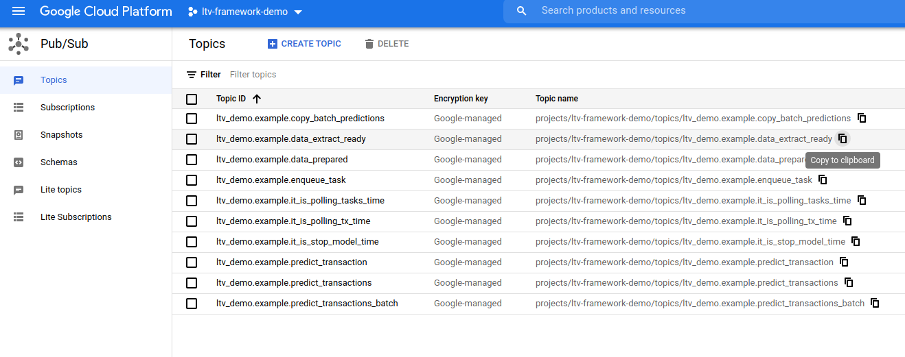Select all topics with header checkbox
905x357 pixels.
[x=192, y=99]
